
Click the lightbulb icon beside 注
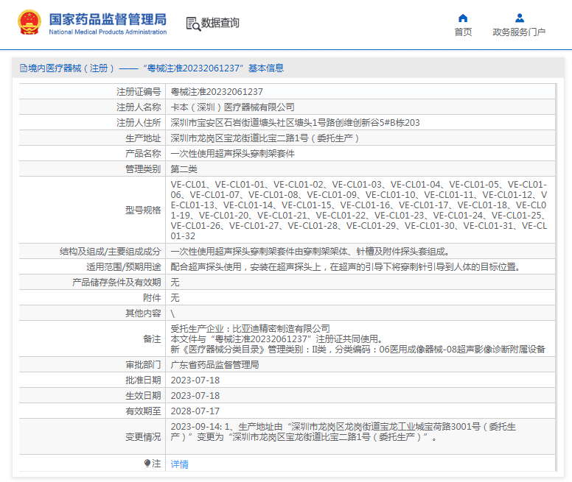click(x=147, y=463)
